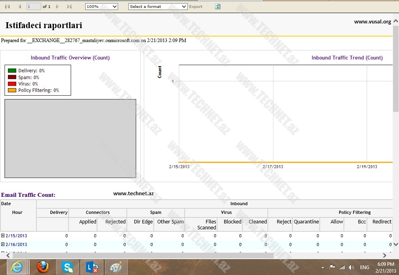
Task: Click the 2/15/2013 date link
Action: coord(16,236)
